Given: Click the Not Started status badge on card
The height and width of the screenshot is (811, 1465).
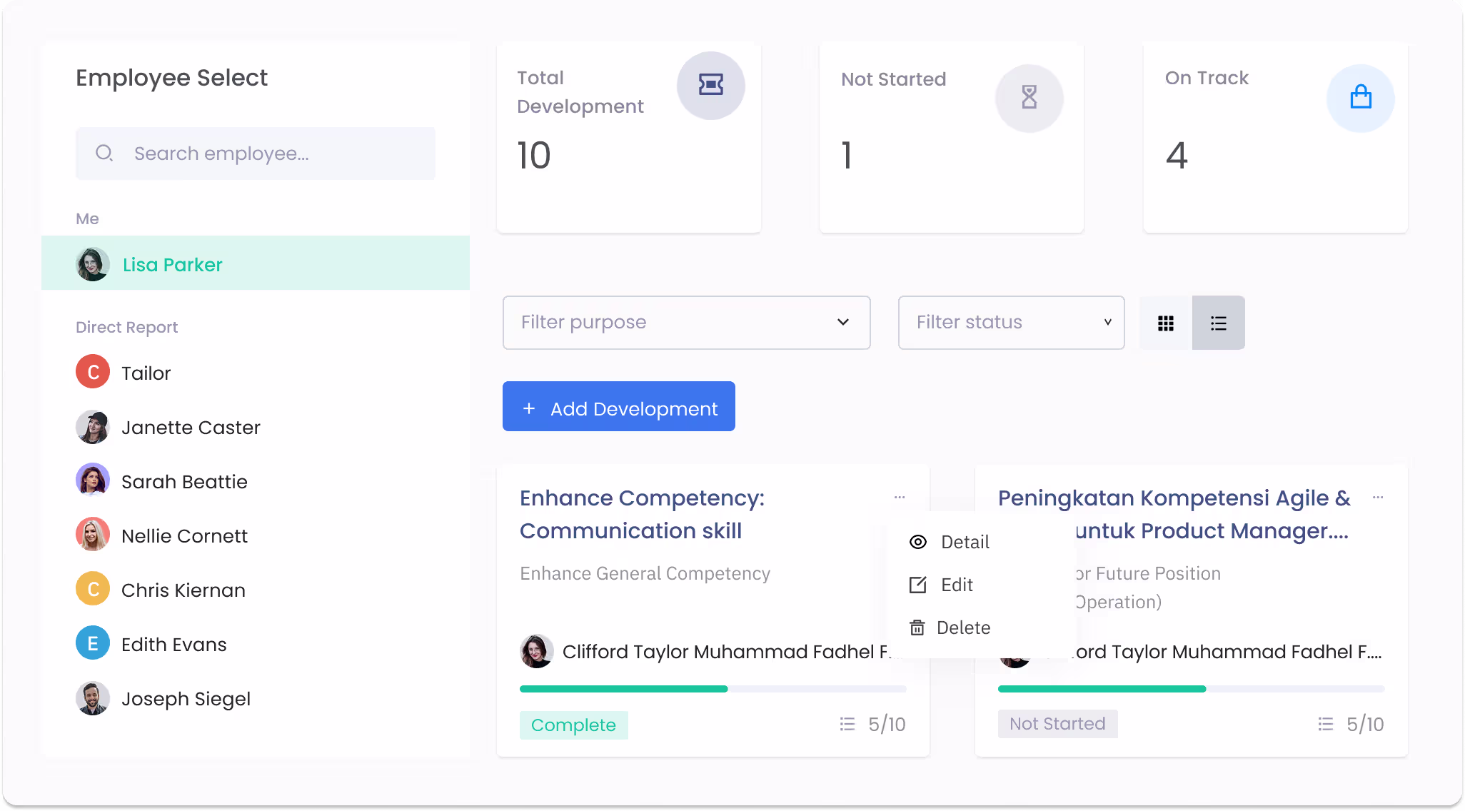Looking at the screenshot, I should tap(1058, 724).
